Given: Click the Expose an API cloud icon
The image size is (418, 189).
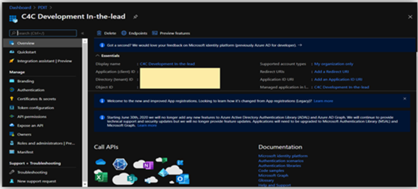Looking at the screenshot, I should click(12, 126).
